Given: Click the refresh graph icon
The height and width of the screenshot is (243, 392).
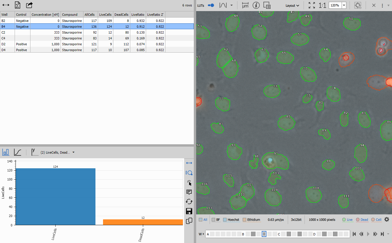Looking at the screenshot, I should pos(189,202).
